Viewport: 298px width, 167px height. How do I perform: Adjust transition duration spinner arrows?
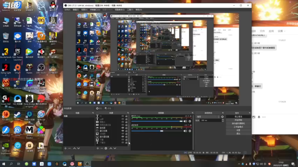click(x=223, y=120)
